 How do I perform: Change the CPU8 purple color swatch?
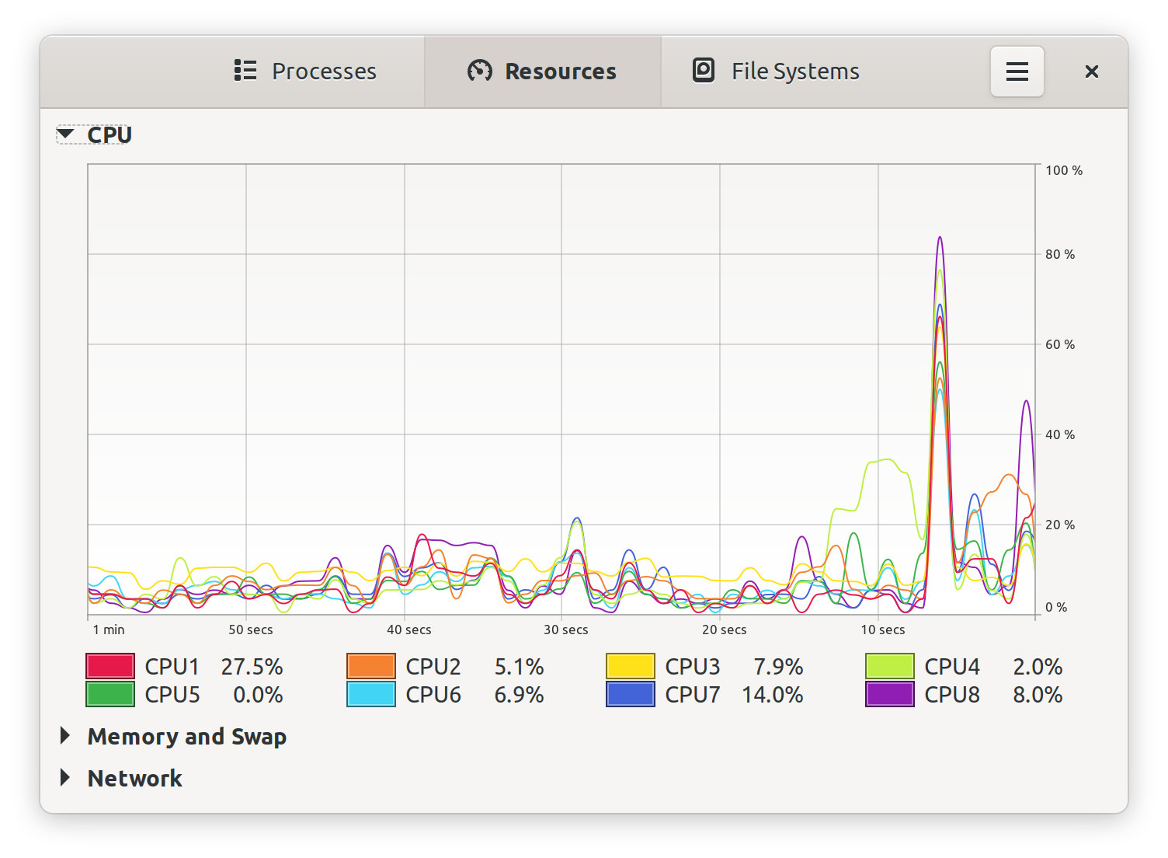point(889,694)
